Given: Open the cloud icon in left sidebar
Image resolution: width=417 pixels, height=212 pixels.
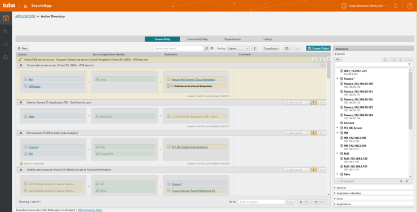Looking at the screenshot, I should (x=6, y=44).
